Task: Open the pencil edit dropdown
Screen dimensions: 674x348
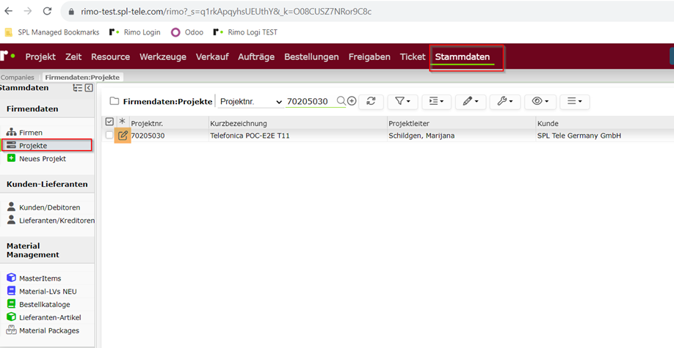Action: pyautogui.click(x=470, y=101)
